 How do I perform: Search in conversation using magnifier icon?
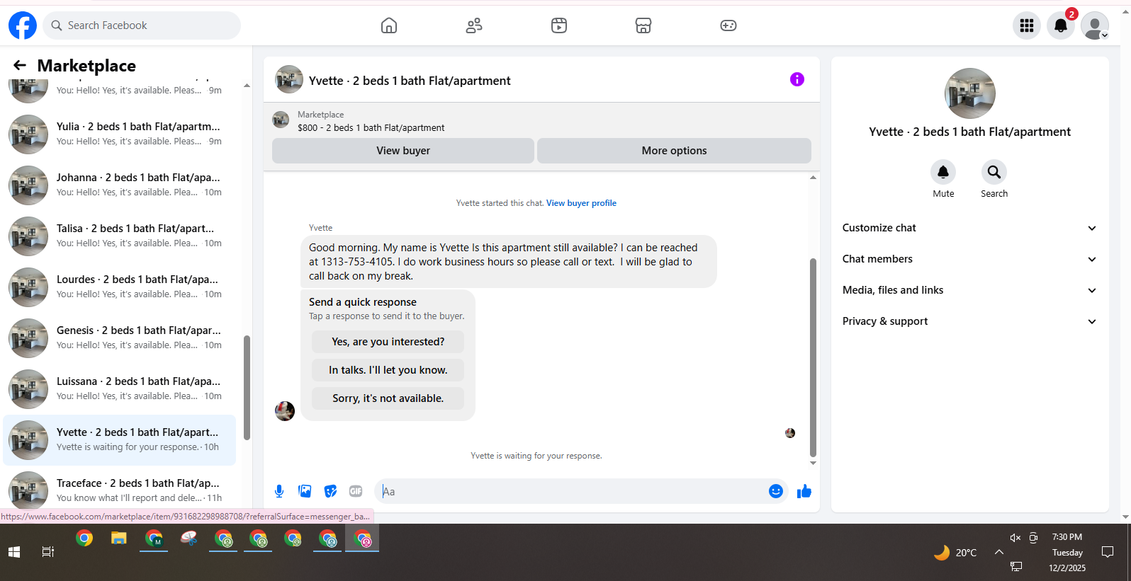click(994, 172)
